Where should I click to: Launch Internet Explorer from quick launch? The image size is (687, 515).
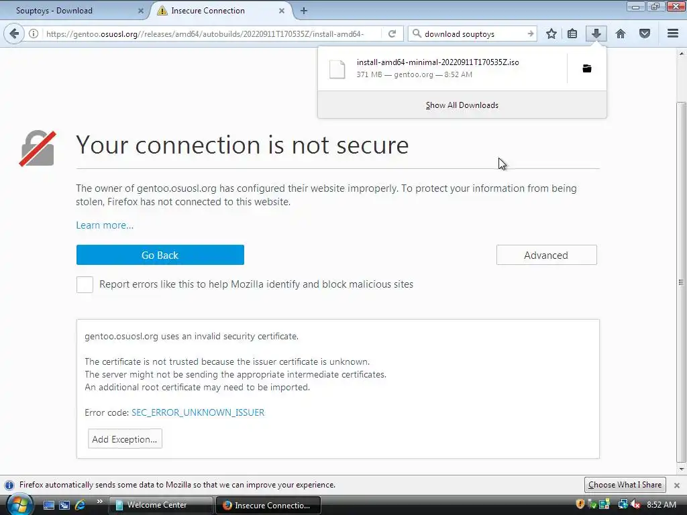point(81,505)
